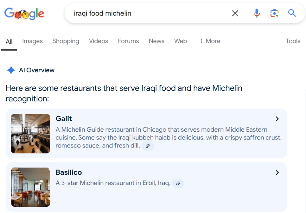Clear the search query with X
Screen dimensions: 306x213
tap(235, 13)
